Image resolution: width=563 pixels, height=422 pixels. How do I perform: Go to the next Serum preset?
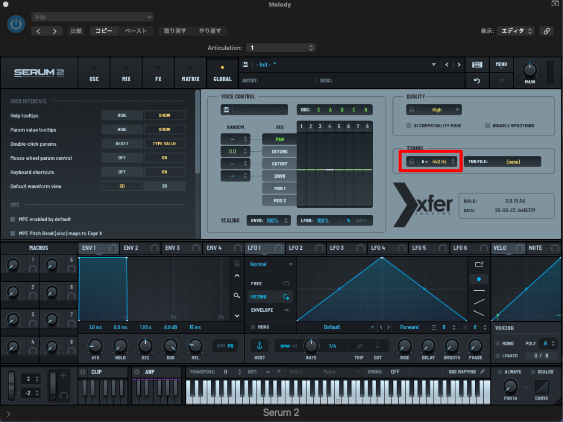coord(459,65)
